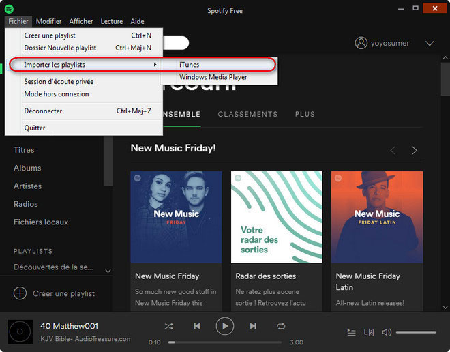Skip to previous track

(x=197, y=327)
